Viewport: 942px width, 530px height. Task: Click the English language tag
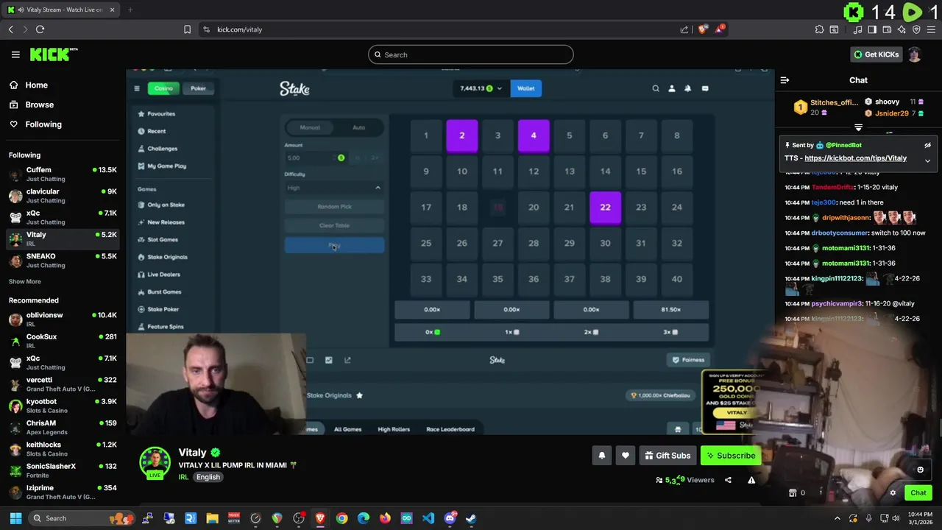coord(208,477)
